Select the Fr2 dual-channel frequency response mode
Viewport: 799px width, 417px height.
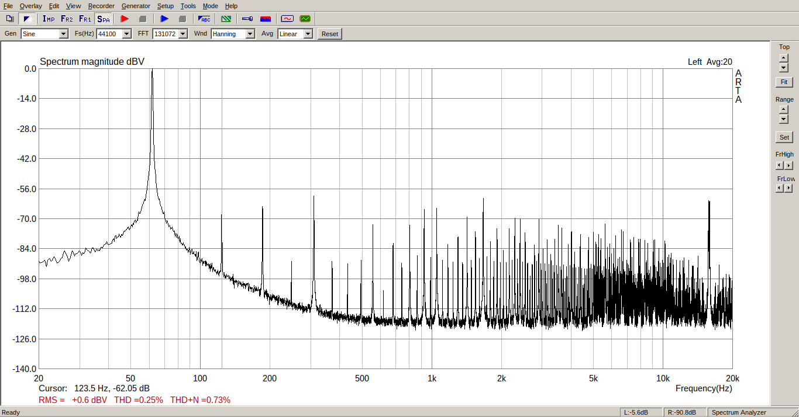click(x=67, y=19)
